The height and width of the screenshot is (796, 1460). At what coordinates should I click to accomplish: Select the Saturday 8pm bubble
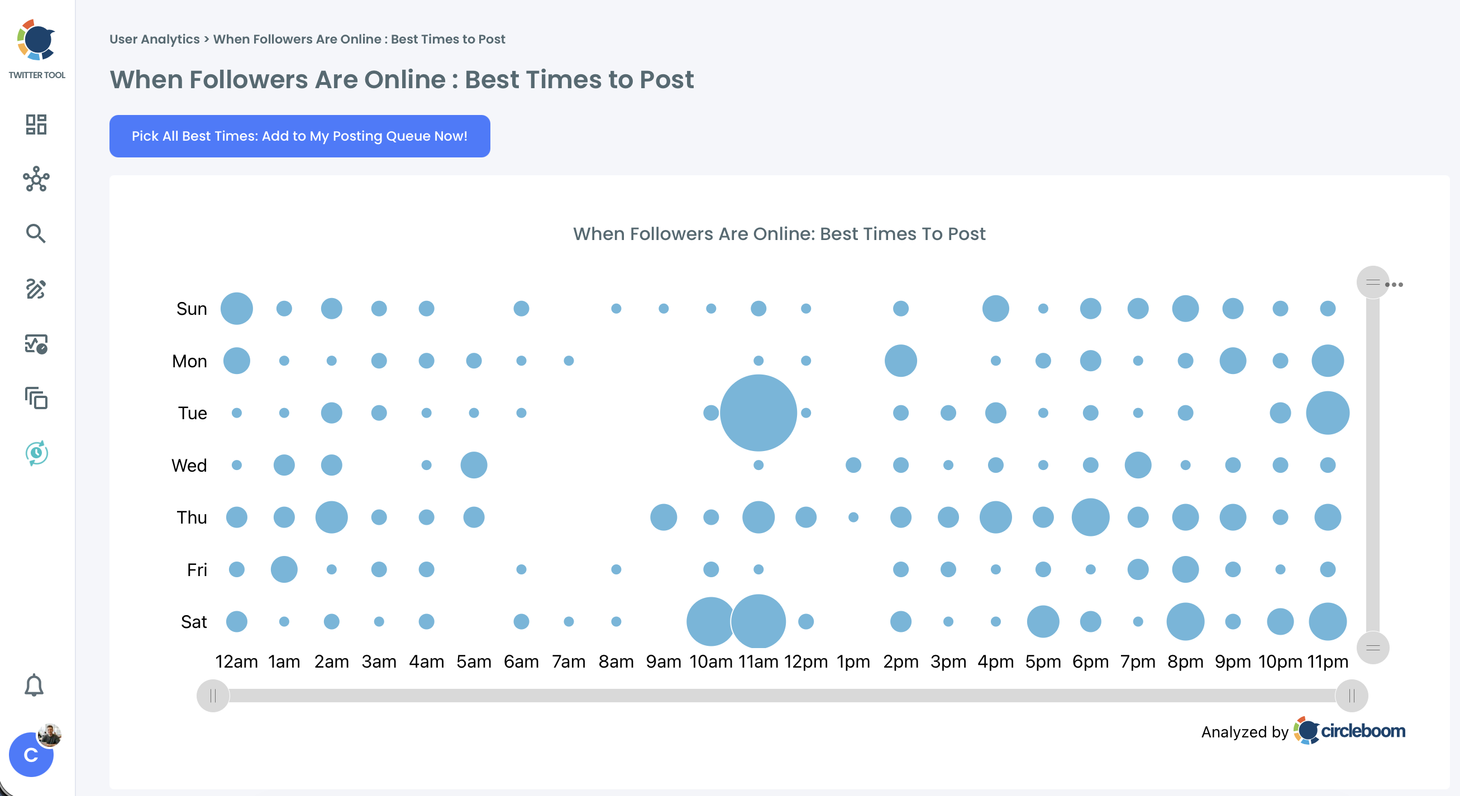[x=1186, y=621]
